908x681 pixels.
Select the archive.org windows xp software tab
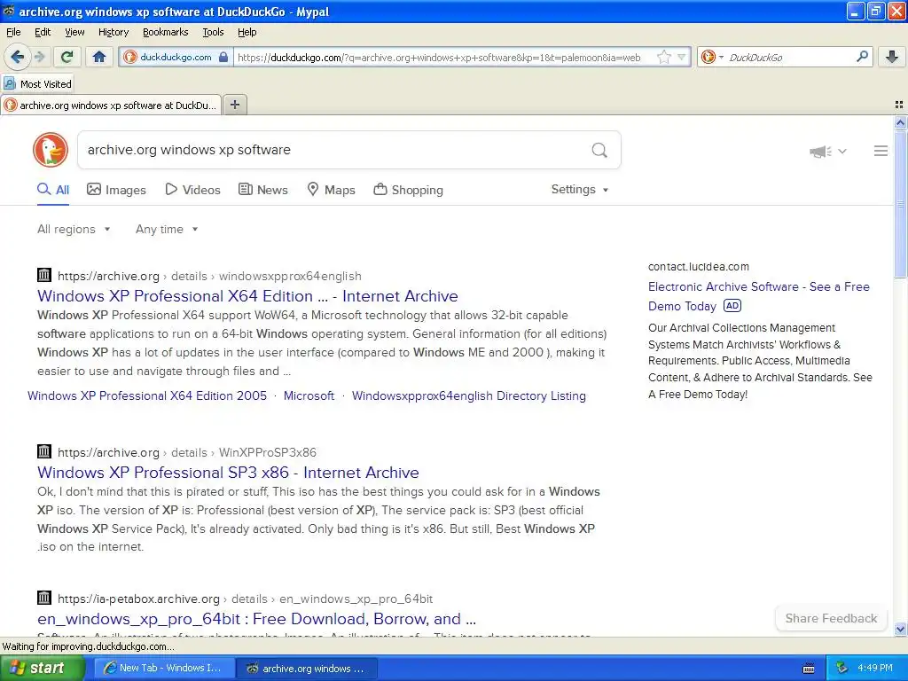[111, 105]
